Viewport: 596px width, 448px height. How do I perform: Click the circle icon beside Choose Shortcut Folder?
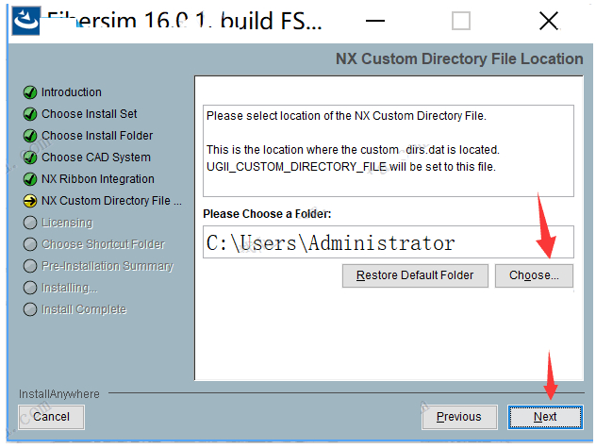point(30,244)
